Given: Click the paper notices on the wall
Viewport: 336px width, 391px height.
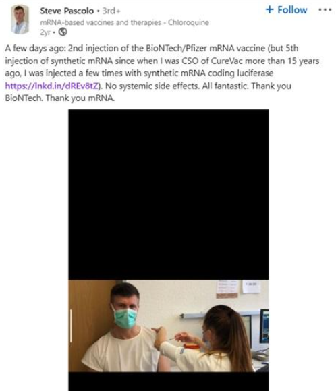Looking at the screenshot, I should (x=238, y=289).
